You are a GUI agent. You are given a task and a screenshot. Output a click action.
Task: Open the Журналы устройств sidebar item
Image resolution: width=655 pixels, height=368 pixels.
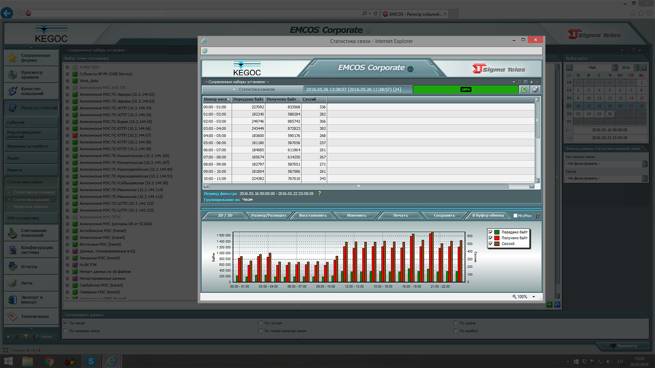click(x=31, y=146)
